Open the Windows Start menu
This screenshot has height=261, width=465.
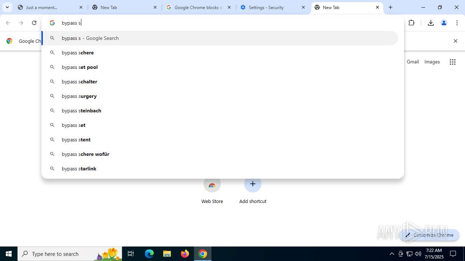9,254
